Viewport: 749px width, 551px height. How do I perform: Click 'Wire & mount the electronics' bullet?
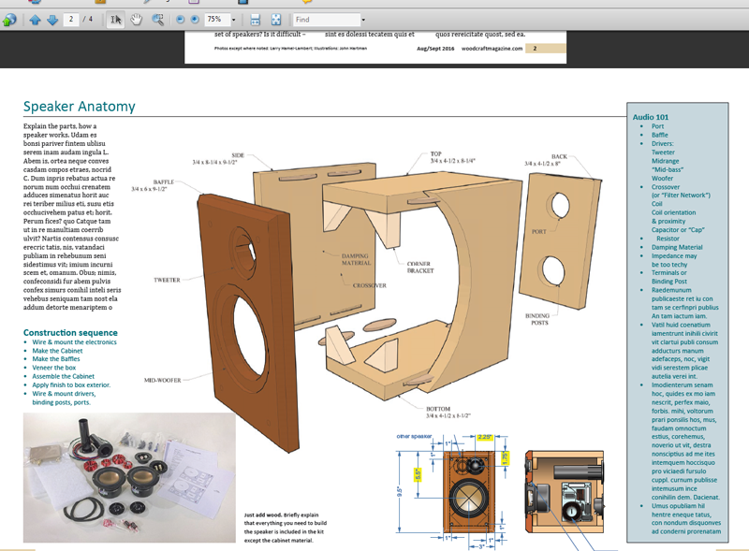75,341
